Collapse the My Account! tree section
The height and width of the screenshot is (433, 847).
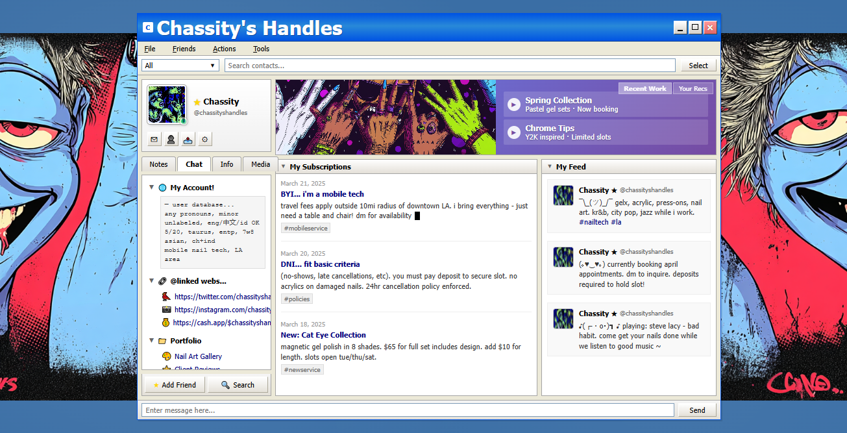(x=152, y=188)
